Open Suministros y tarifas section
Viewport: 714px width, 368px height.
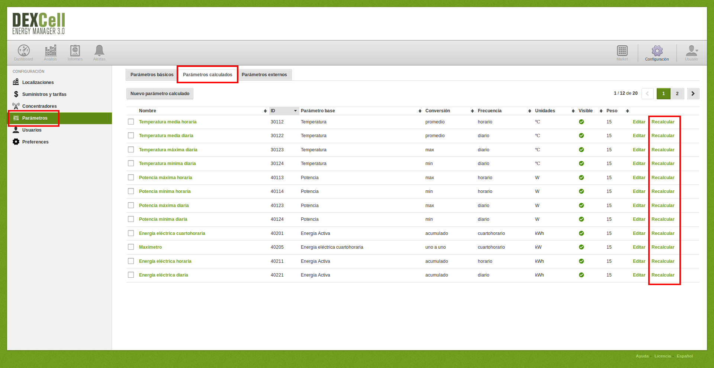(x=44, y=94)
